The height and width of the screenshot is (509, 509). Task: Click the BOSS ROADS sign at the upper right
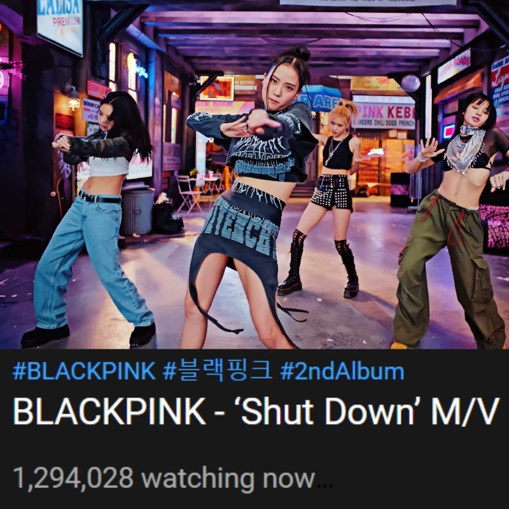454,66
